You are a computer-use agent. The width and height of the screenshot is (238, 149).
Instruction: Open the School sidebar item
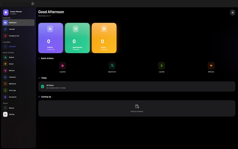[18, 64]
